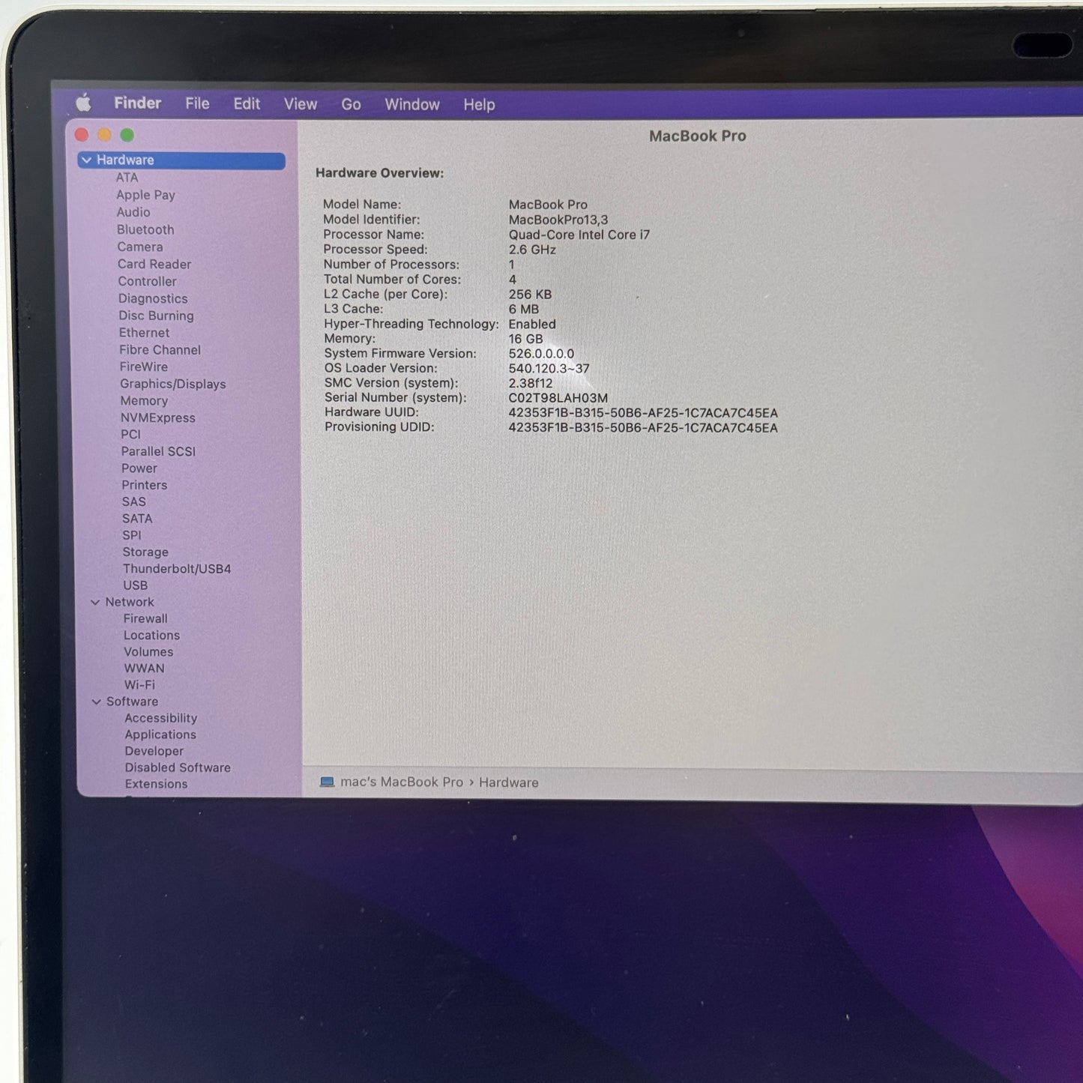This screenshot has width=1083, height=1083.
Task: Click the Hardware path bar segment
Action: pyautogui.click(x=509, y=782)
